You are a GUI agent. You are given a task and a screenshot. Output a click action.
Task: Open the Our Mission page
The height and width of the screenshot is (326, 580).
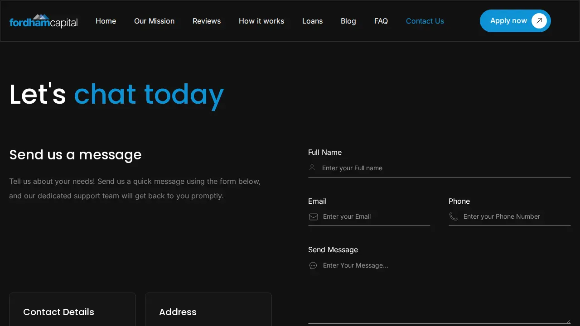click(x=154, y=21)
